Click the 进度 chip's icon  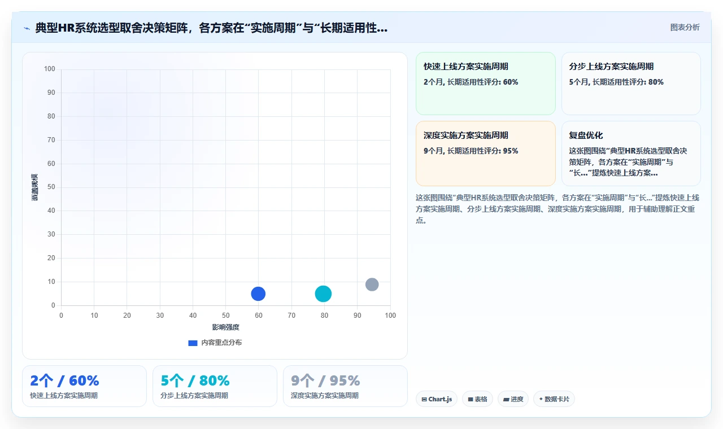tap(506, 399)
